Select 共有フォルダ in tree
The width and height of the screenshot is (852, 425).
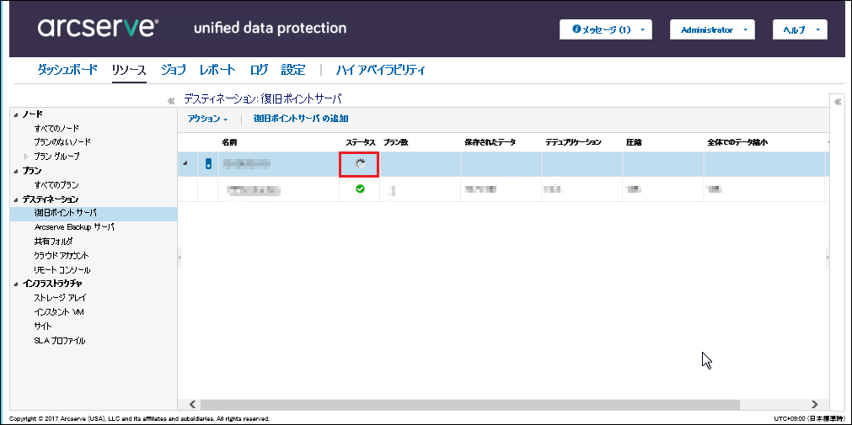53,242
